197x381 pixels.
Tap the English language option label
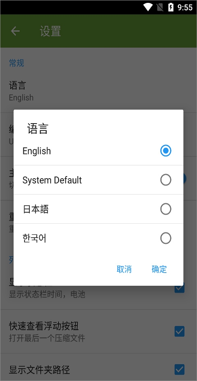pyautogui.click(x=37, y=151)
